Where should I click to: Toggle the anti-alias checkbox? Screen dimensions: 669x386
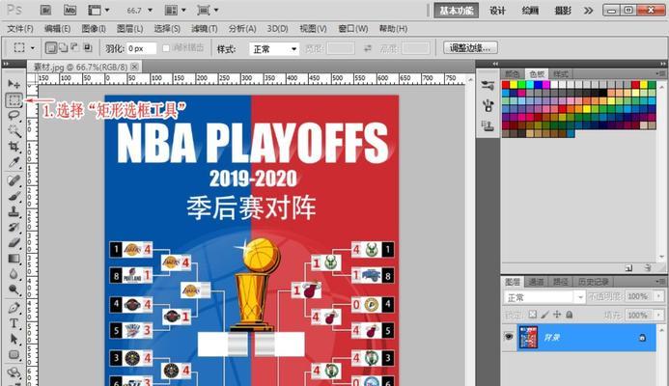point(166,48)
